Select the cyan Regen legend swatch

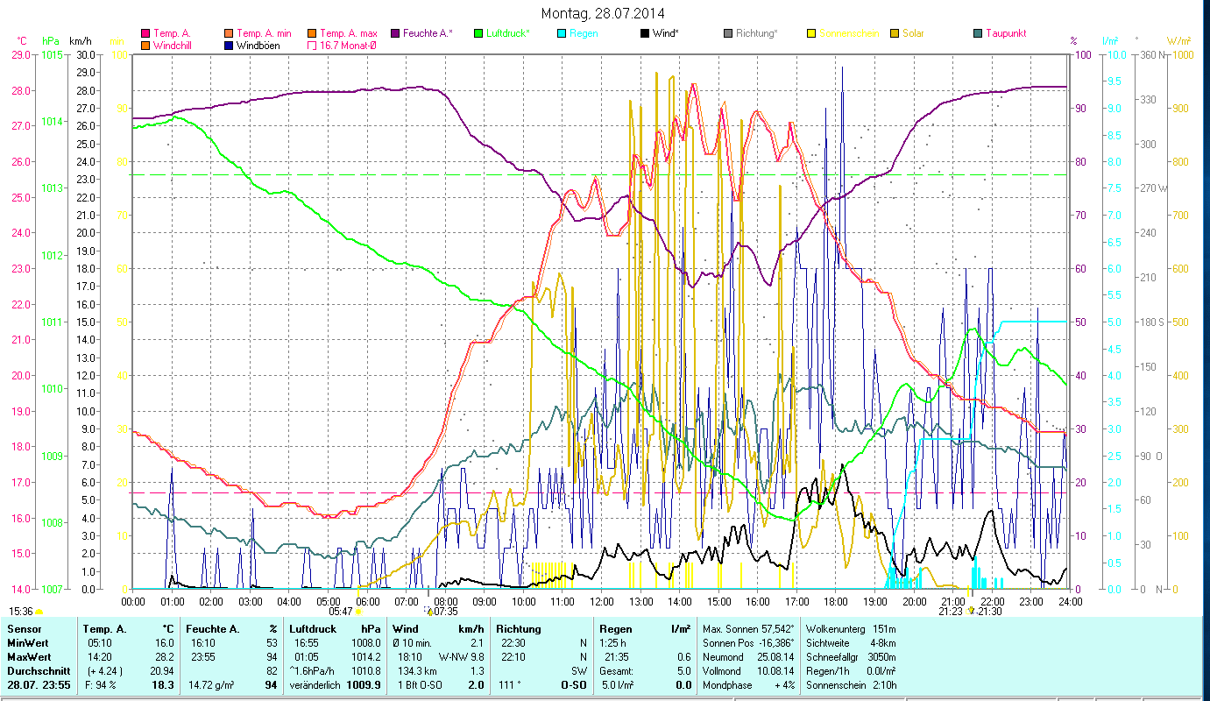561,34
